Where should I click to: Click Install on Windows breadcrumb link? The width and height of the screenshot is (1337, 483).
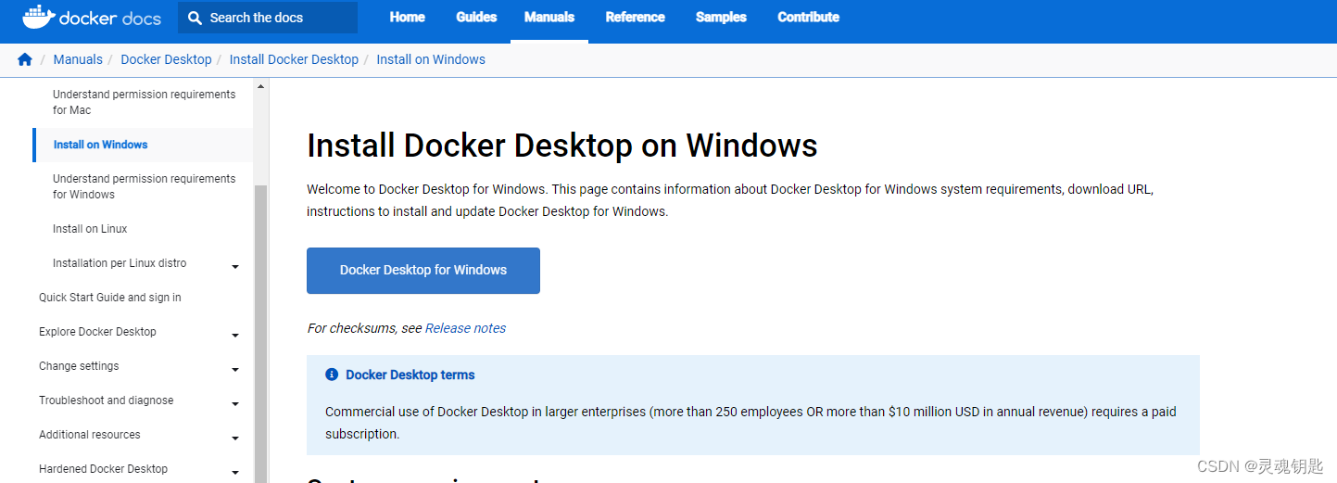tap(431, 59)
